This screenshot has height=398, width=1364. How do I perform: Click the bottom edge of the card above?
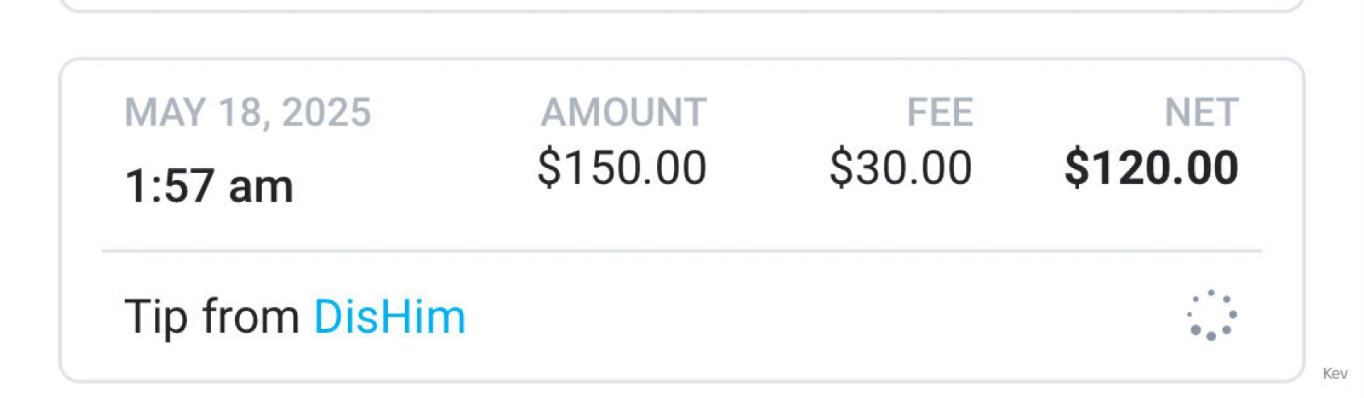[682, 9]
